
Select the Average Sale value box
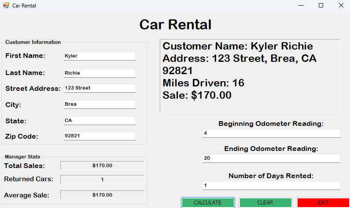point(102,195)
